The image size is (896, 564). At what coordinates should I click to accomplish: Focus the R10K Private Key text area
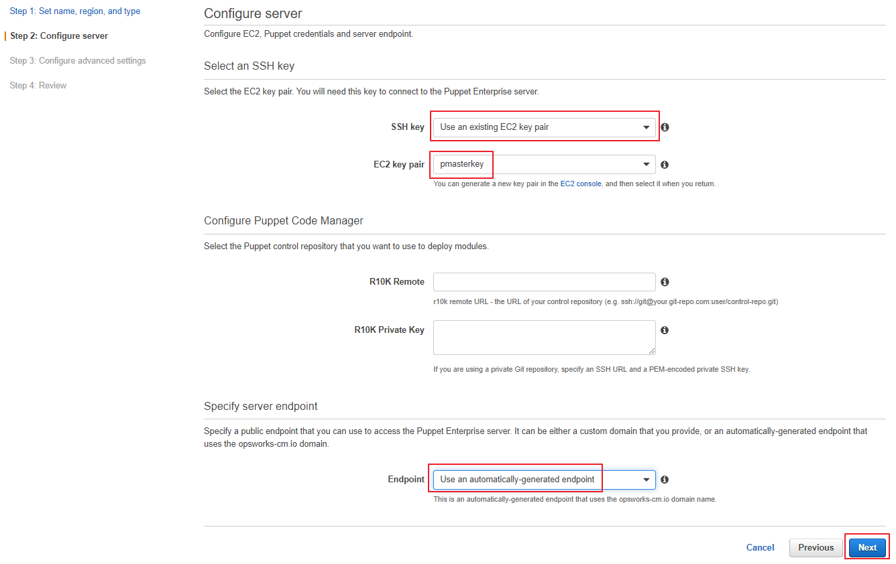[545, 338]
